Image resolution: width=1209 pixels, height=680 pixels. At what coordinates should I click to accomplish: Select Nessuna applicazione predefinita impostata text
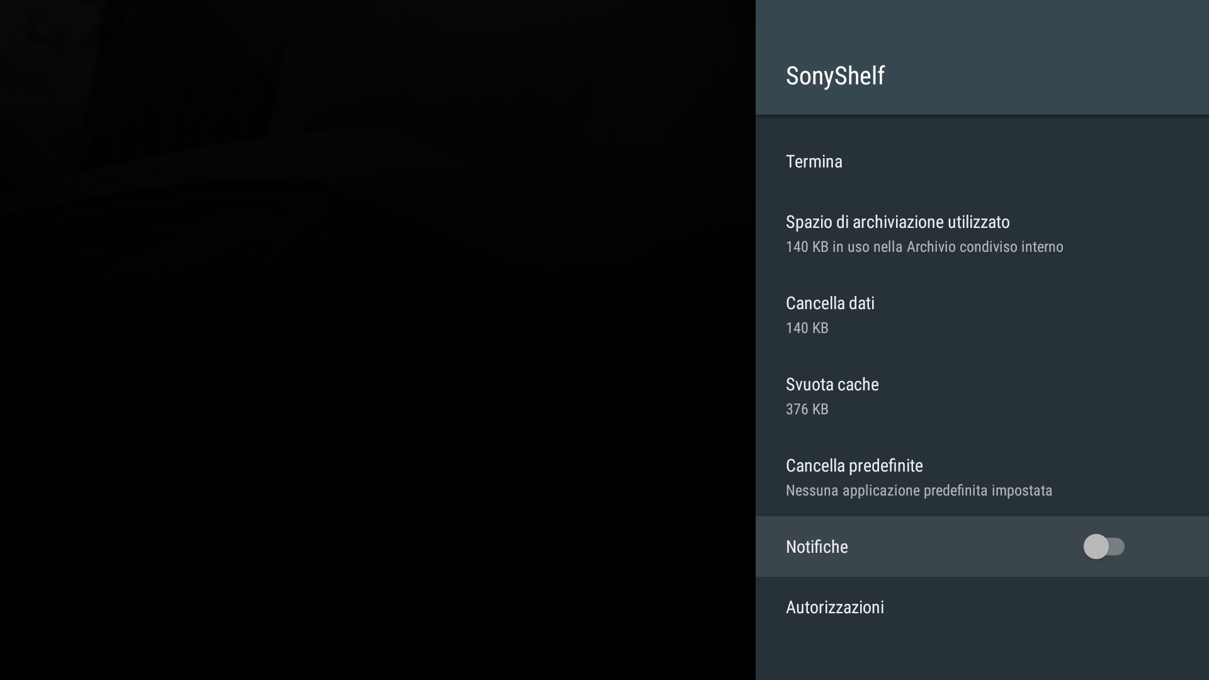[919, 490]
